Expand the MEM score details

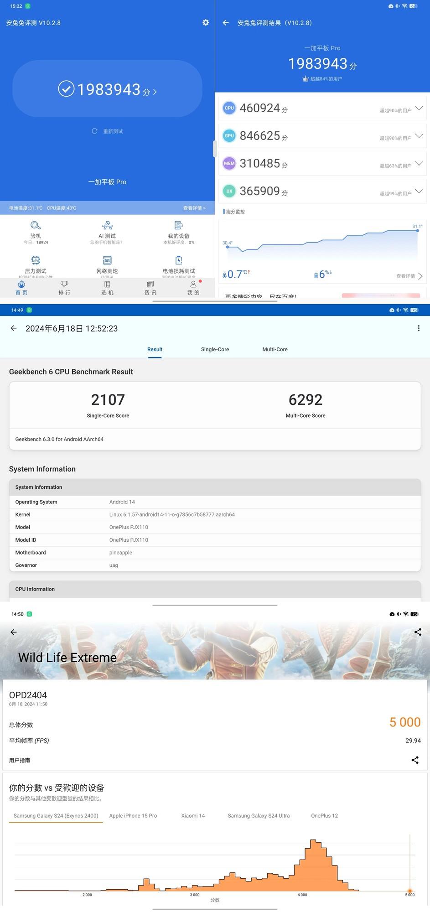tap(419, 164)
